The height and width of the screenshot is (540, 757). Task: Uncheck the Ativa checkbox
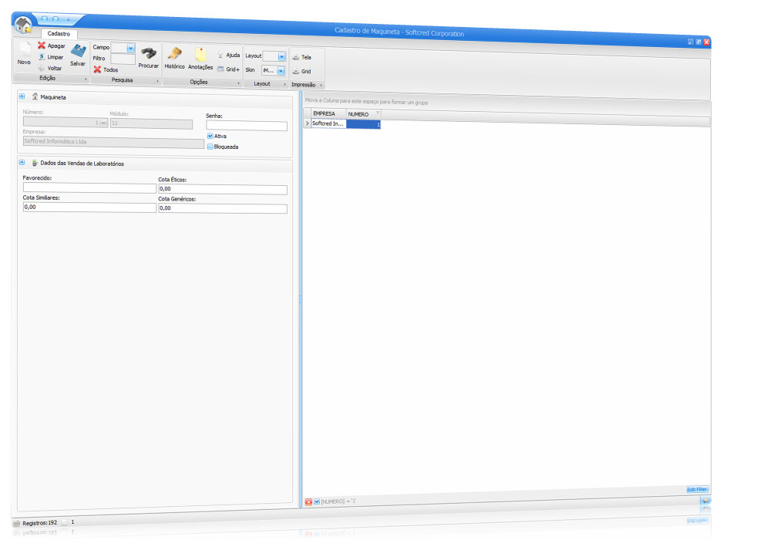pyautogui.click(x=210, y=136)
